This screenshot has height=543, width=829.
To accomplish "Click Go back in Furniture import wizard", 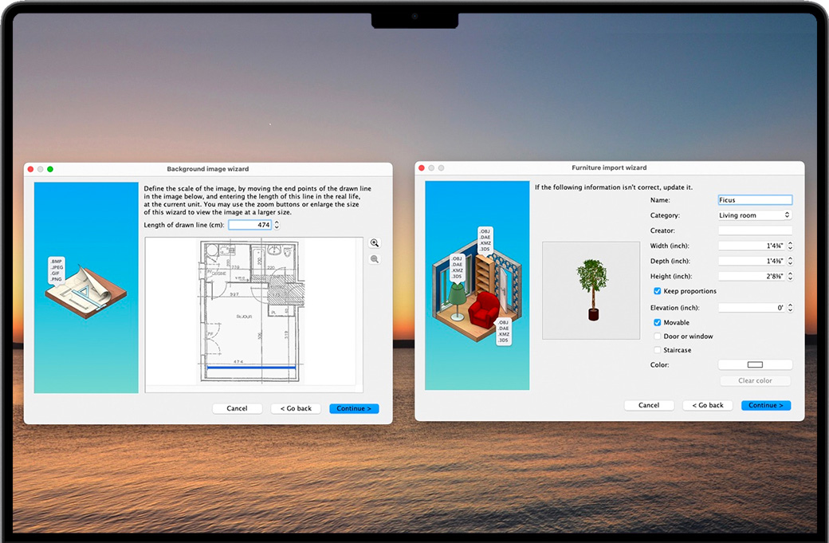I will click(707, 405).
